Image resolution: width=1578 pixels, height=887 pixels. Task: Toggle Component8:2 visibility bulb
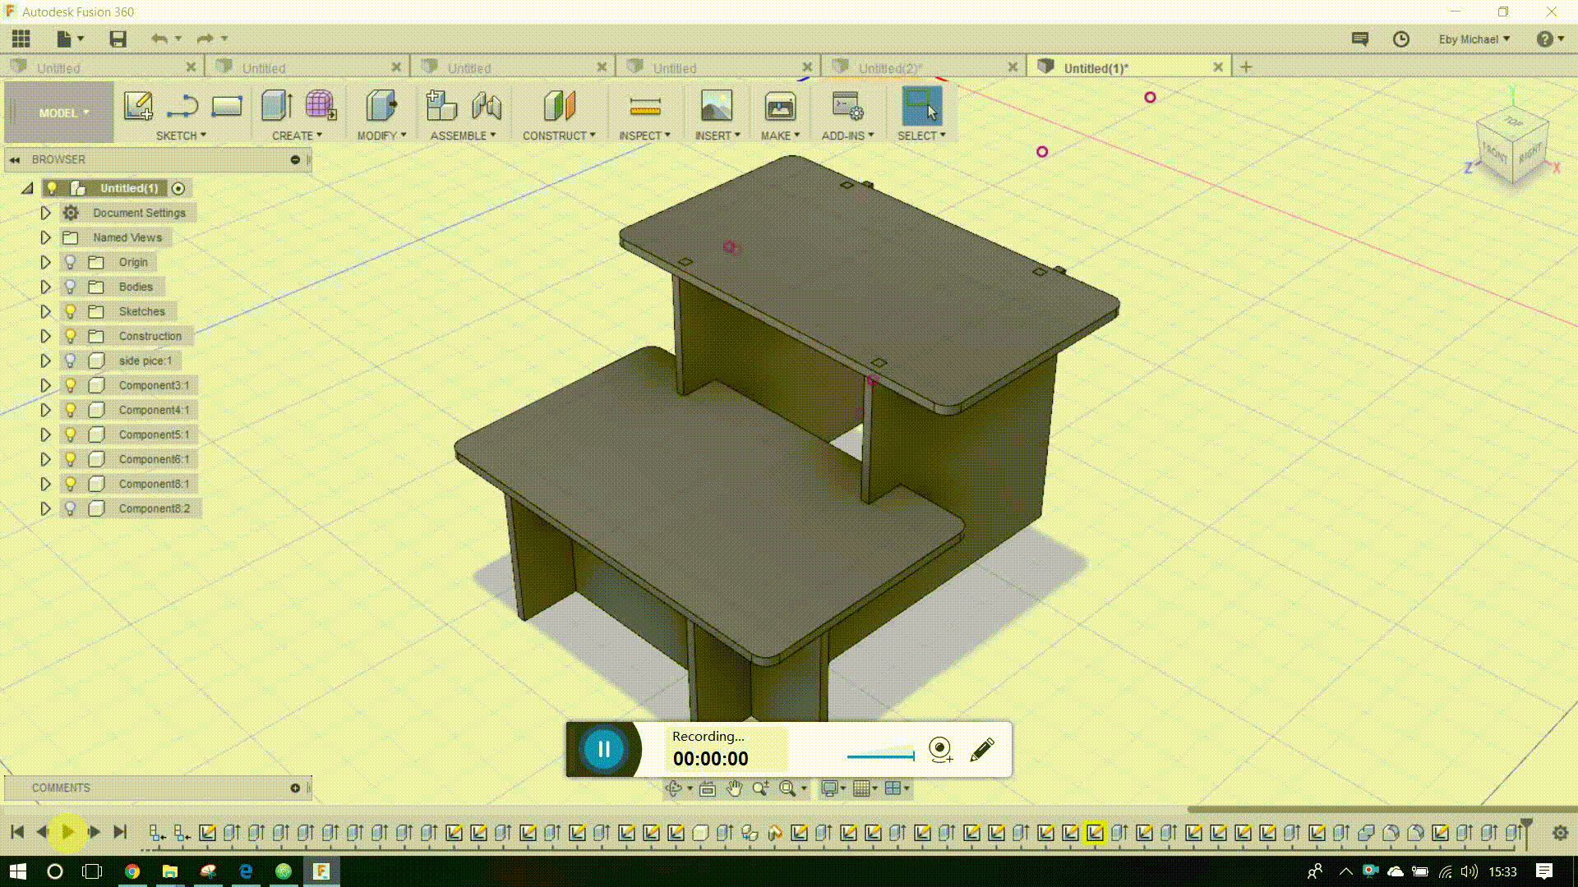click(71, 508)
